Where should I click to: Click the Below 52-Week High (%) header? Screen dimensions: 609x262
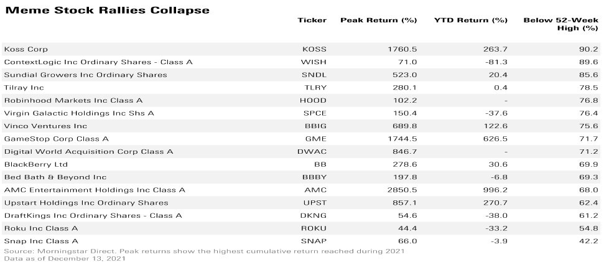560,25
